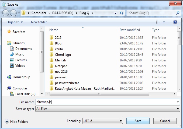The width and height of the screenshot is (183, 129).
Task: Click the file list vertical scrollbar thumb
Action: (179, 38)
